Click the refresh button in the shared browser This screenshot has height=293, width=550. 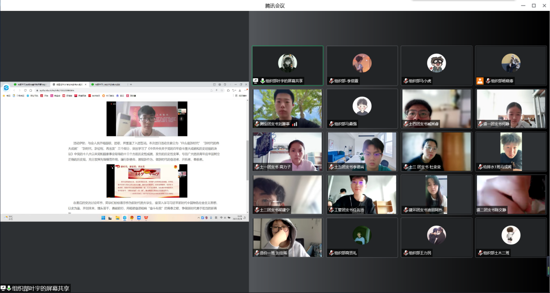click(x=25, y=90)
